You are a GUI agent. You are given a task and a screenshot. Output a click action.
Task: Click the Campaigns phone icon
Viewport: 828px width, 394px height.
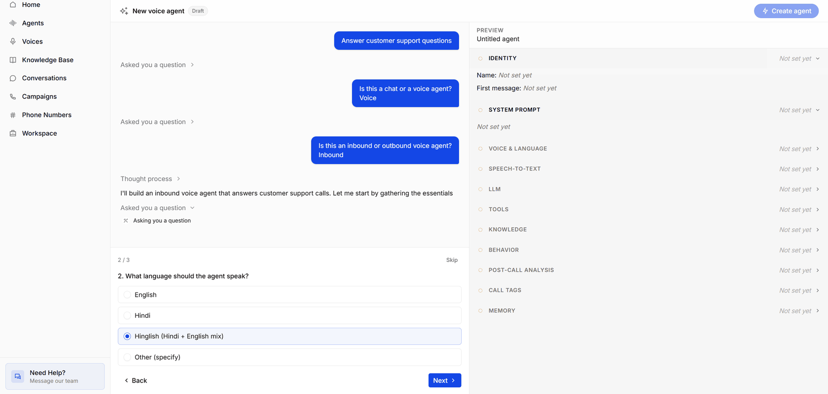pos(13,96)
